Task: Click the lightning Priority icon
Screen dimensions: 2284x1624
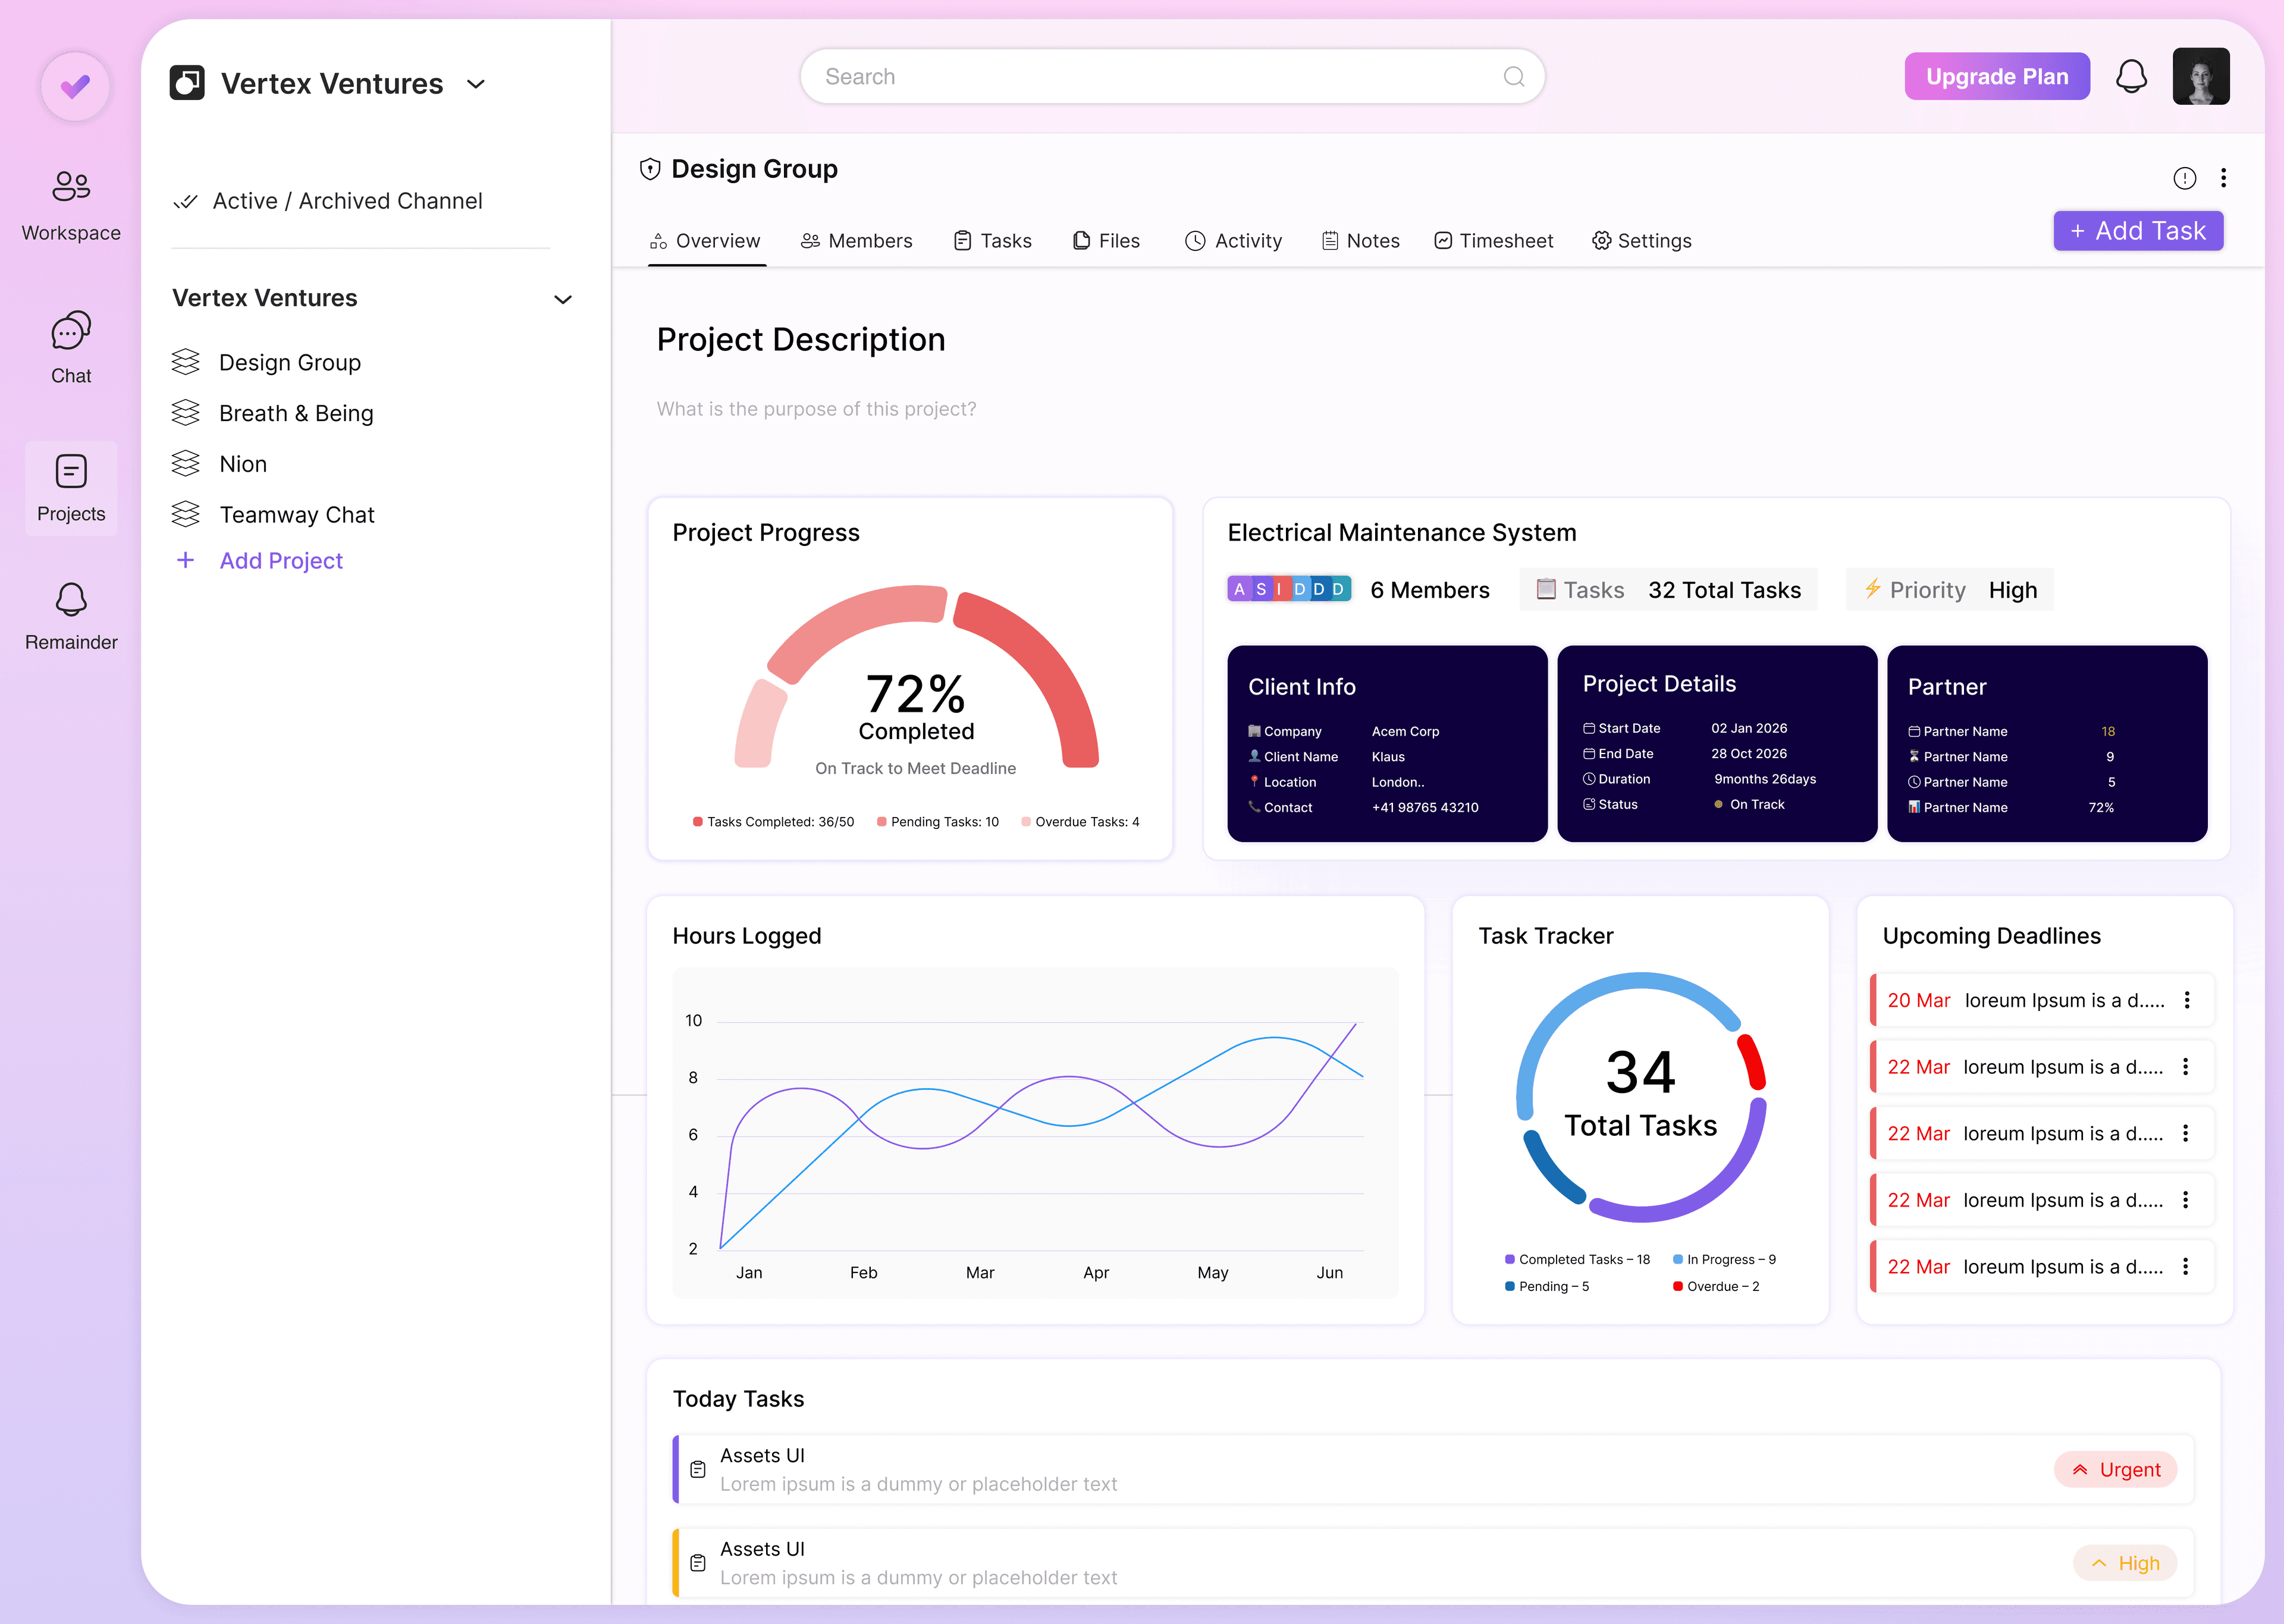Action: [1872, 589]
